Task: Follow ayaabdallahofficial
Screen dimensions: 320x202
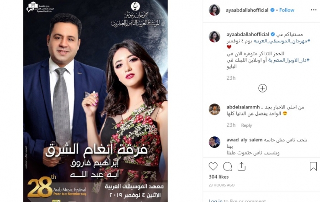Action: [x=287, y=10]
